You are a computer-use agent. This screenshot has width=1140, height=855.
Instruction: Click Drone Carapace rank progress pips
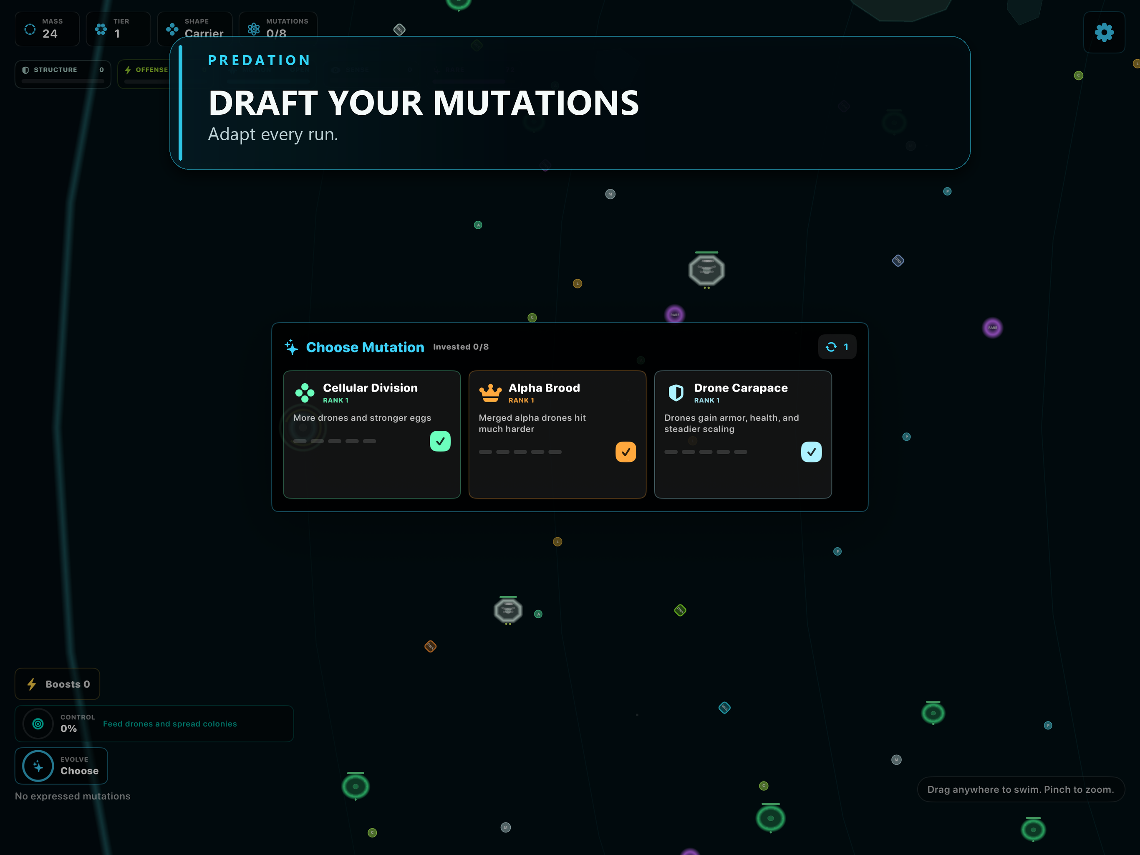point(706,452)
